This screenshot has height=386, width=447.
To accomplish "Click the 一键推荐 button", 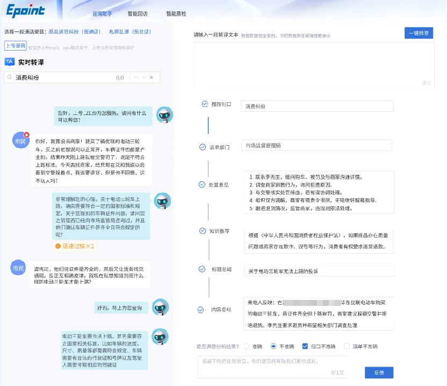I will 419,33.
